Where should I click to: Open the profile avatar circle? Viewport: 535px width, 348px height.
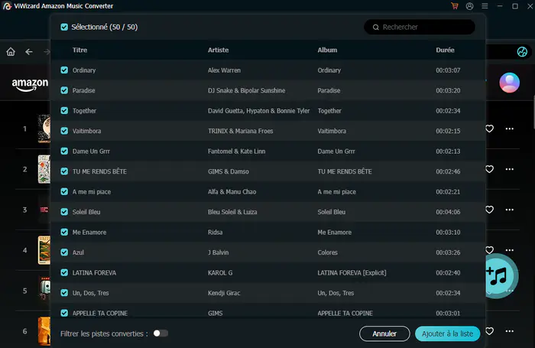click(510, 83)
